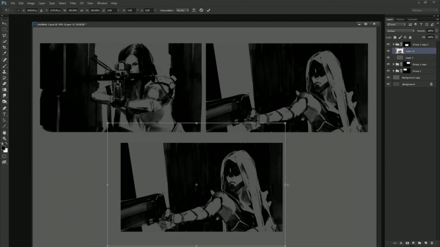Screen dimensions: 440x247
Task: Select the Layer 2 layer
Action: (410, 57)
